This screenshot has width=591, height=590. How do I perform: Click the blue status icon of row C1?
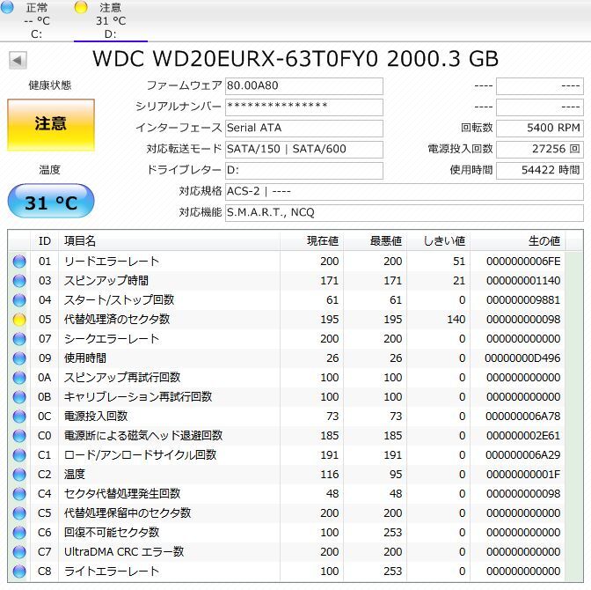19,455
